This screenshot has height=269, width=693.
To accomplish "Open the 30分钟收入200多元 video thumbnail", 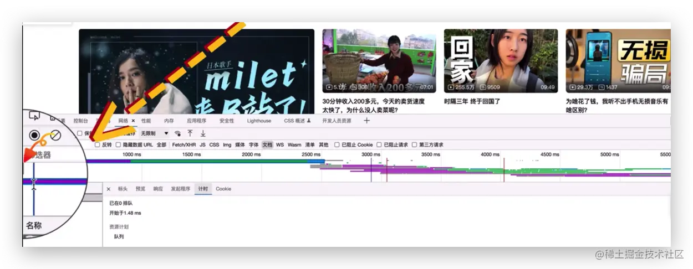I will click(379, 61).
